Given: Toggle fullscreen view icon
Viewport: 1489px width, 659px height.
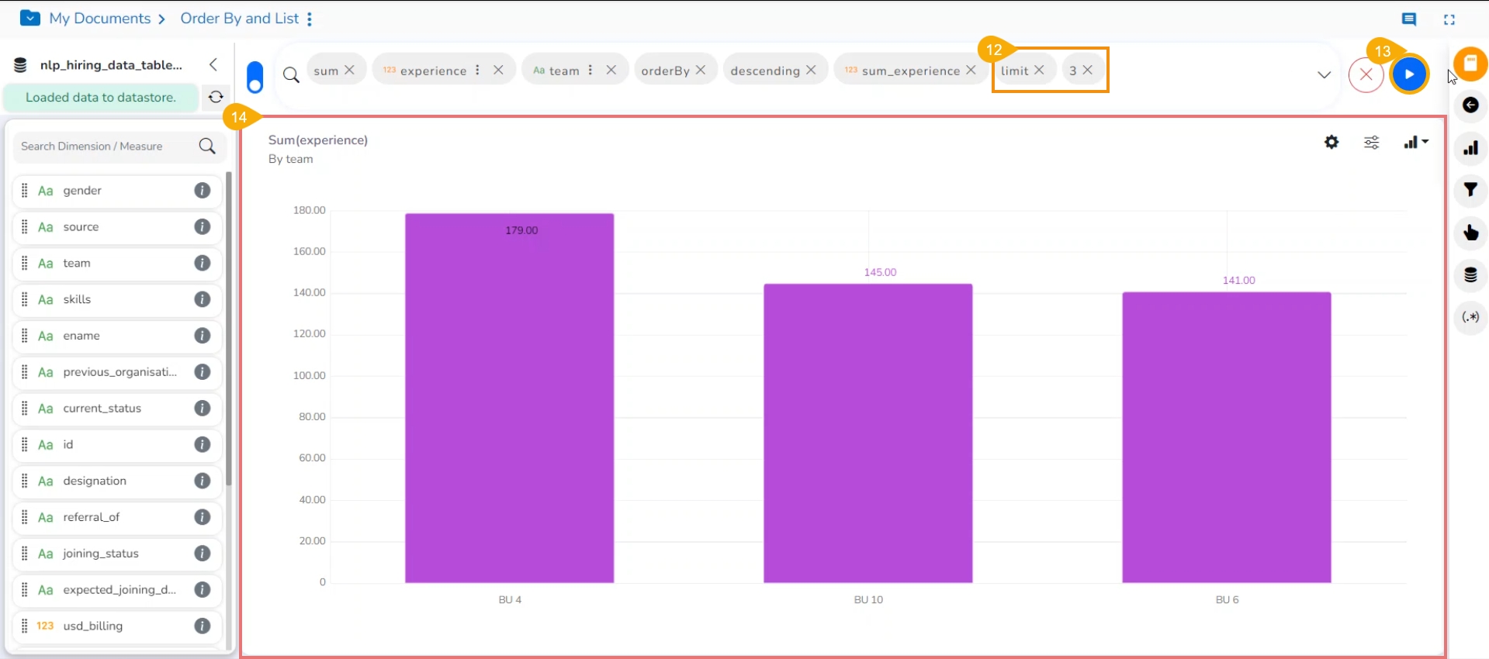Looking at the screenshot, I should [x=1449, y=19].
